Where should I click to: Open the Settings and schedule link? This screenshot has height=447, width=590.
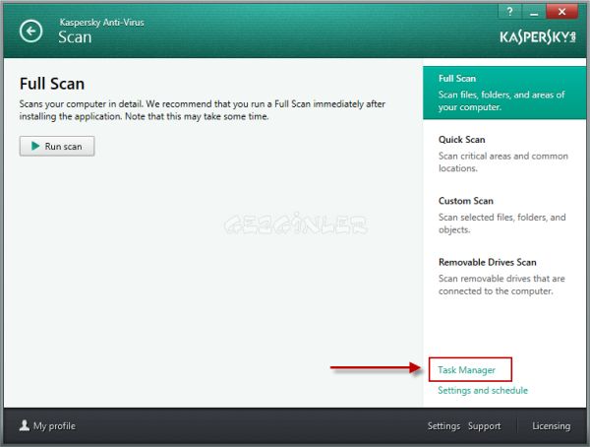(483, 391)
